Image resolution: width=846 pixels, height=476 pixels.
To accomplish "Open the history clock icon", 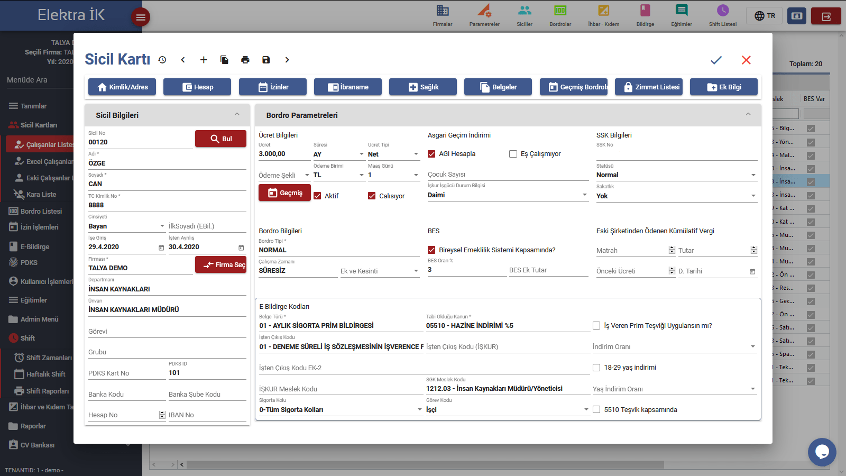I will [x=162, y=60].
